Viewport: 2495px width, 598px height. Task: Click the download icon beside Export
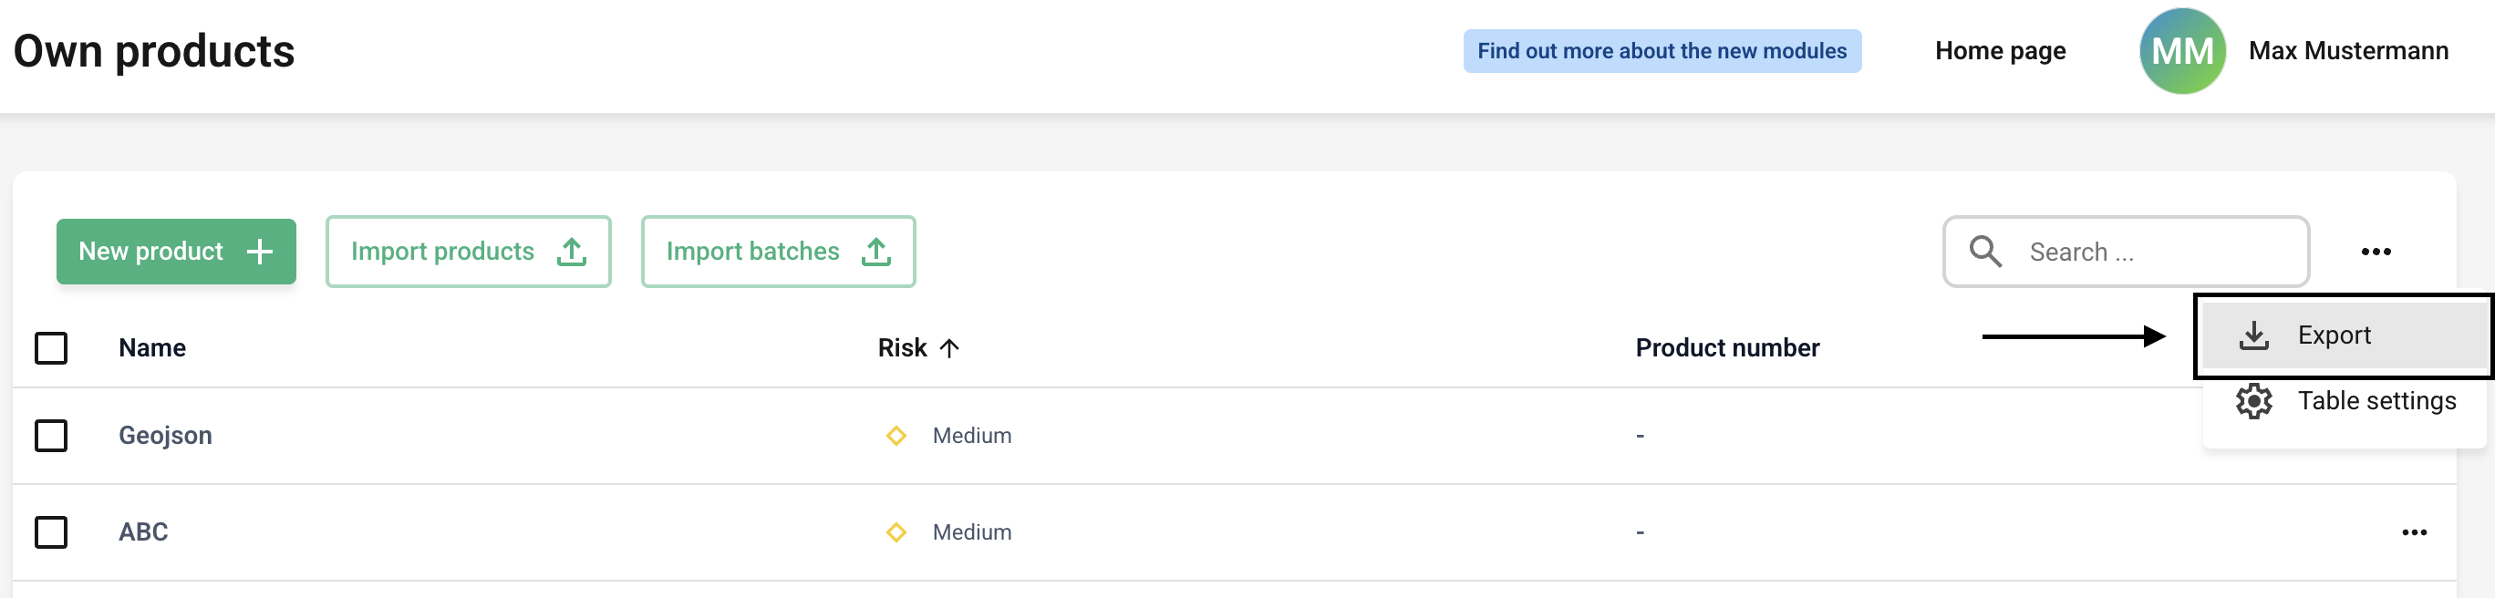click(2254, 335)
